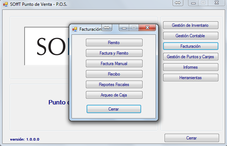Open Gestión de Inventario
The image size is (227, 146).
pyautogui.click(x=191, y=25)
